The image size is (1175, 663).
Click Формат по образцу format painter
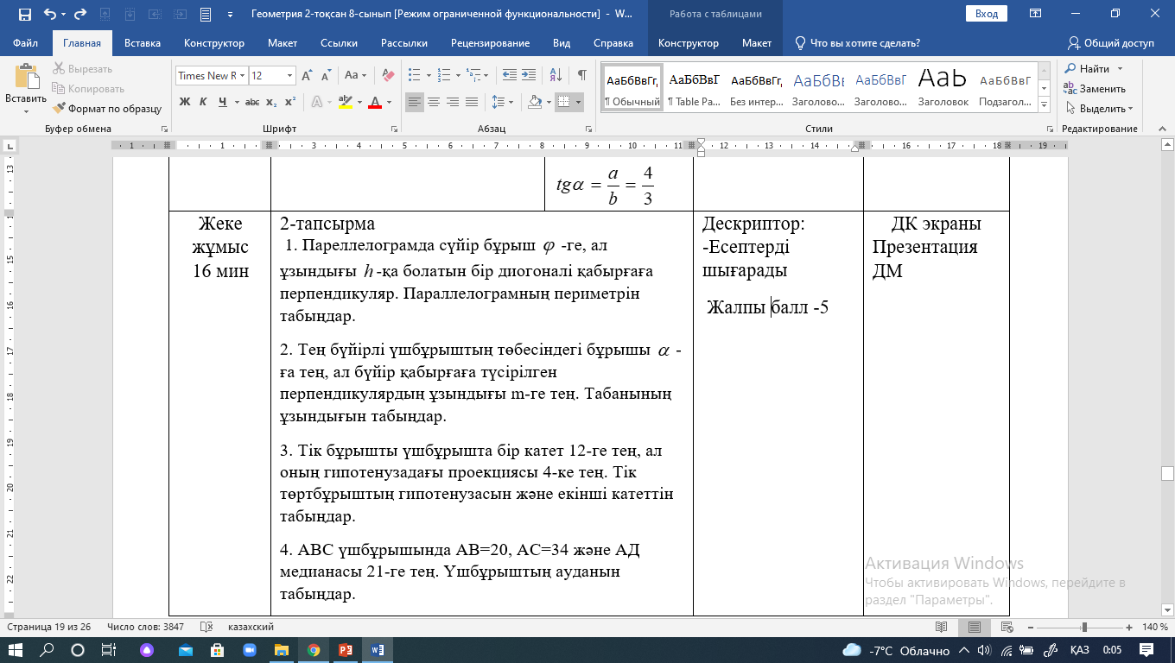tap(107, 109)
